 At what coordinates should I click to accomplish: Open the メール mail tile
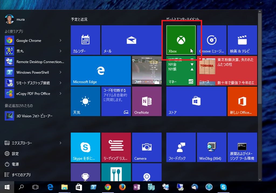click(131, 40)
